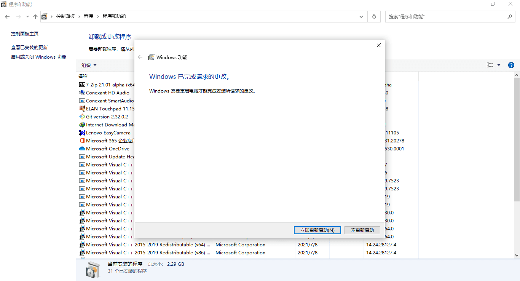
Task: Open 控制面板主页 link
Action: tap(25, 34)
